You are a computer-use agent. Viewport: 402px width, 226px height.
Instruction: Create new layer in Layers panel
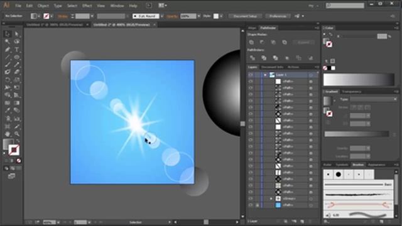302,221
